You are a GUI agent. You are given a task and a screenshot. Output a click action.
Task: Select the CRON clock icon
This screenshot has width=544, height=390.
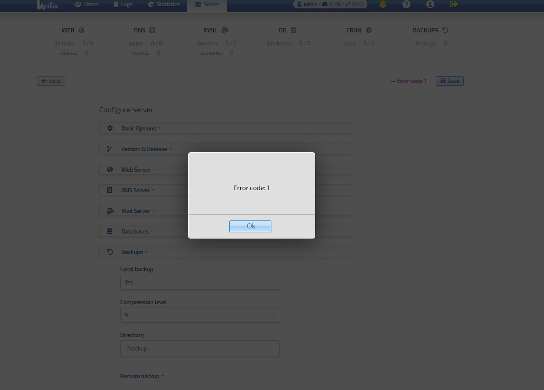pyautogui.click(x=369, y=30)
